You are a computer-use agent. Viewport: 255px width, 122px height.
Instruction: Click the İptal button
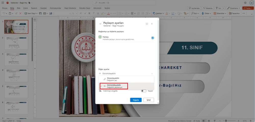pos(149,100)
